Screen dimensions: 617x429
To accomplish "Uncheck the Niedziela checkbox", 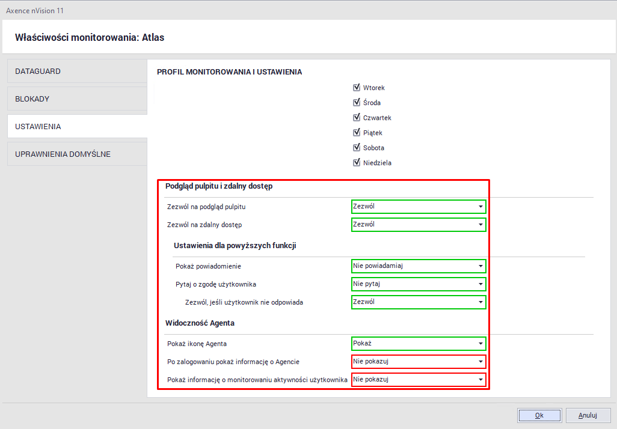I will [357, 163].
